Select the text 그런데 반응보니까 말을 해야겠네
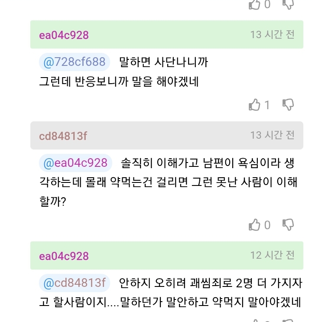 point(119,81)
